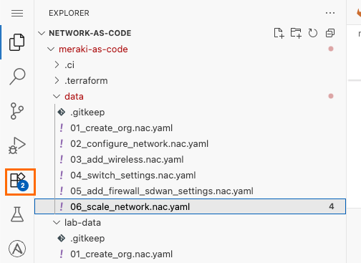
Task: Click the EXPLORER panel title
Action: (69, 13)
